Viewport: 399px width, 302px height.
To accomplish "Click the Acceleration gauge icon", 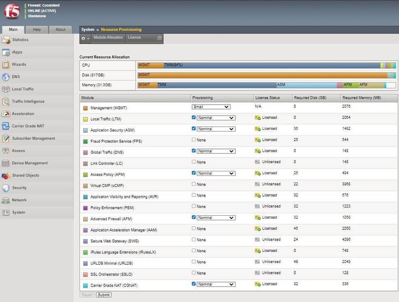I will (x=6, y=114).
